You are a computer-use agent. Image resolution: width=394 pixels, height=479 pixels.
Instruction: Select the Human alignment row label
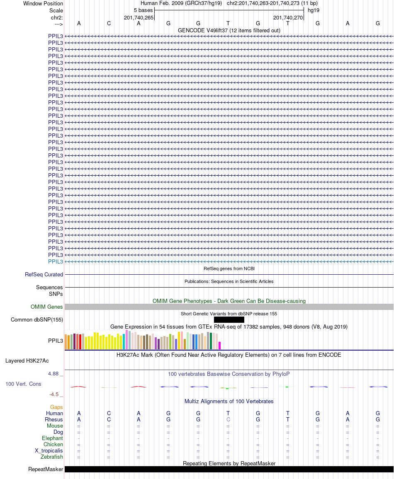54,413
